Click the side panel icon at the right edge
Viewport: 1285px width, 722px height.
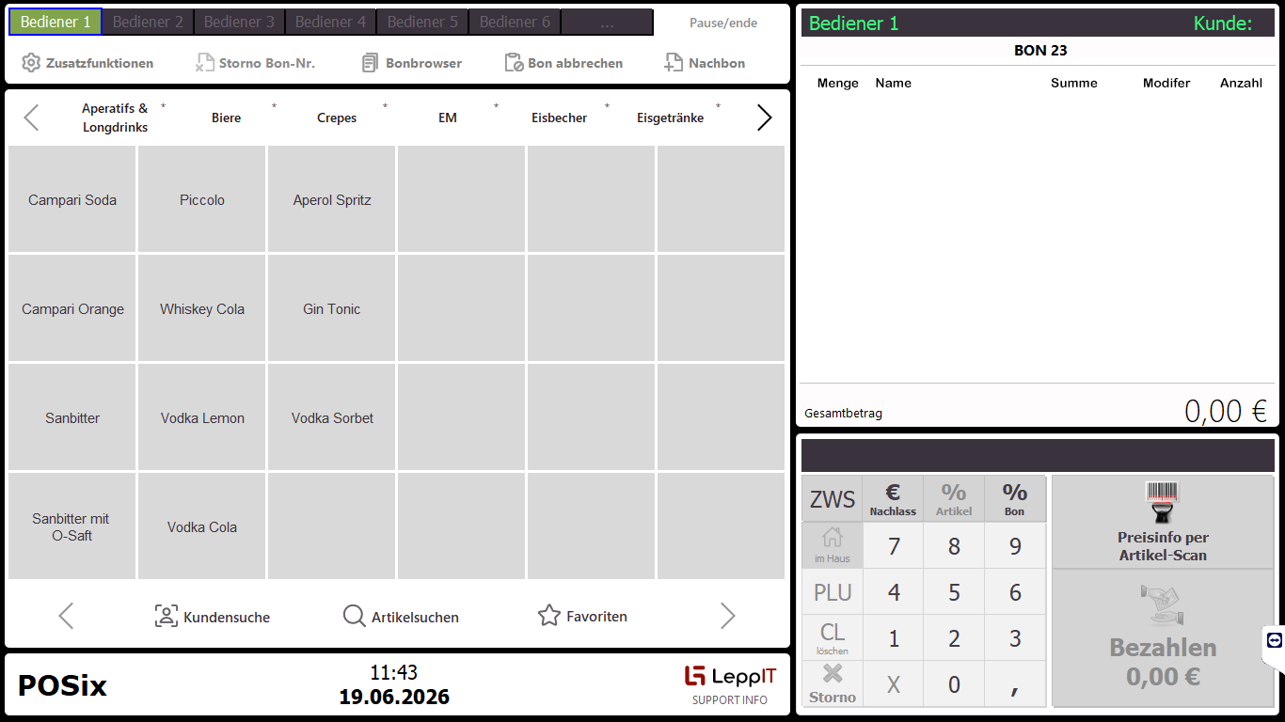tap(1275, 640)
